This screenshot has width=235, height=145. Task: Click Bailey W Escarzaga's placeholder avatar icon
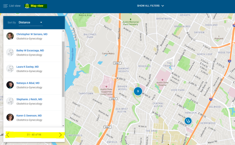[10, 52]
